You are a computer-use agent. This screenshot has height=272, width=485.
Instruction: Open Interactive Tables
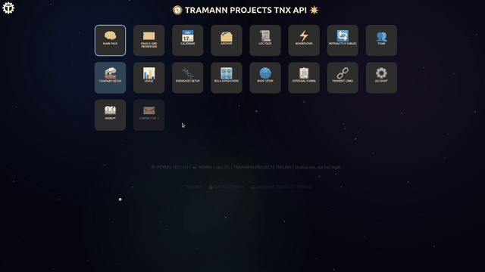(343, 40)
